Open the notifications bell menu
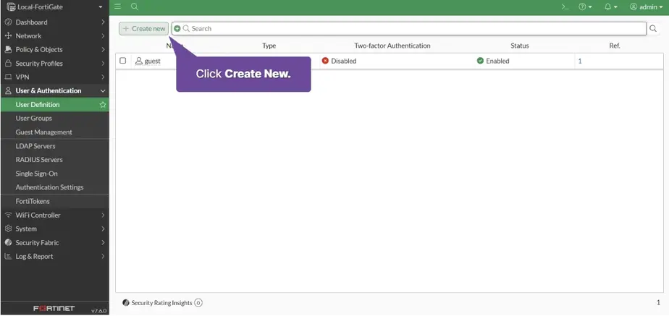 pos(611,7)
